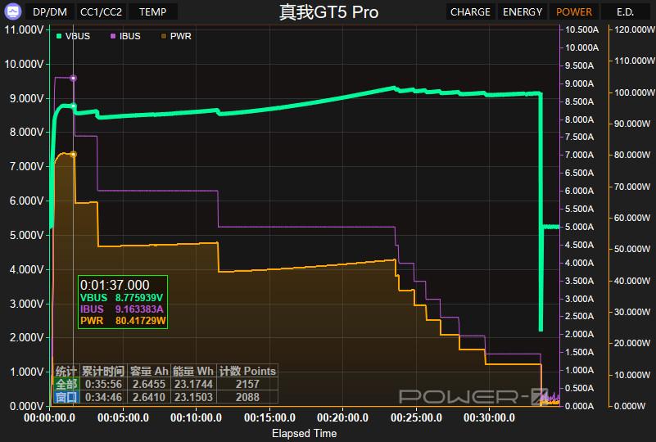Click the 5.000A current axis label
Viewport: 656px width, 442px height.
click(580, 227)
